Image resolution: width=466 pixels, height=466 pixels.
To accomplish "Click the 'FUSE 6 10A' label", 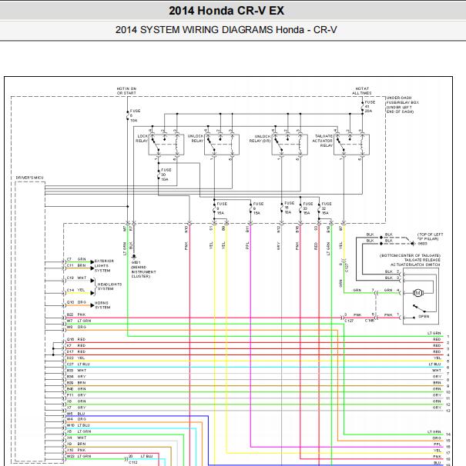I will pos(135,115).
